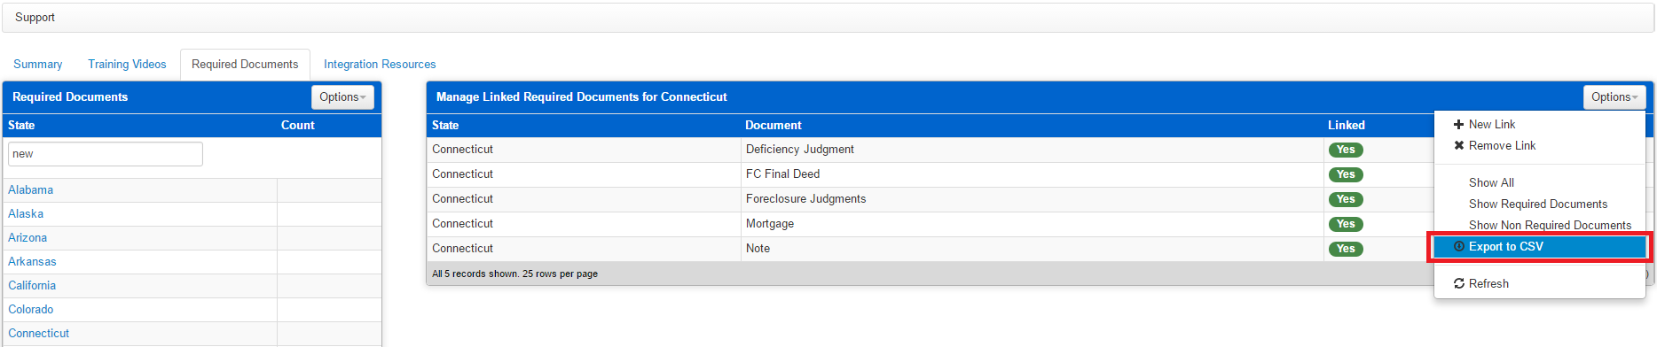
Task: Choose Show All from the options menu
Action: click(x=1491, y=183)
